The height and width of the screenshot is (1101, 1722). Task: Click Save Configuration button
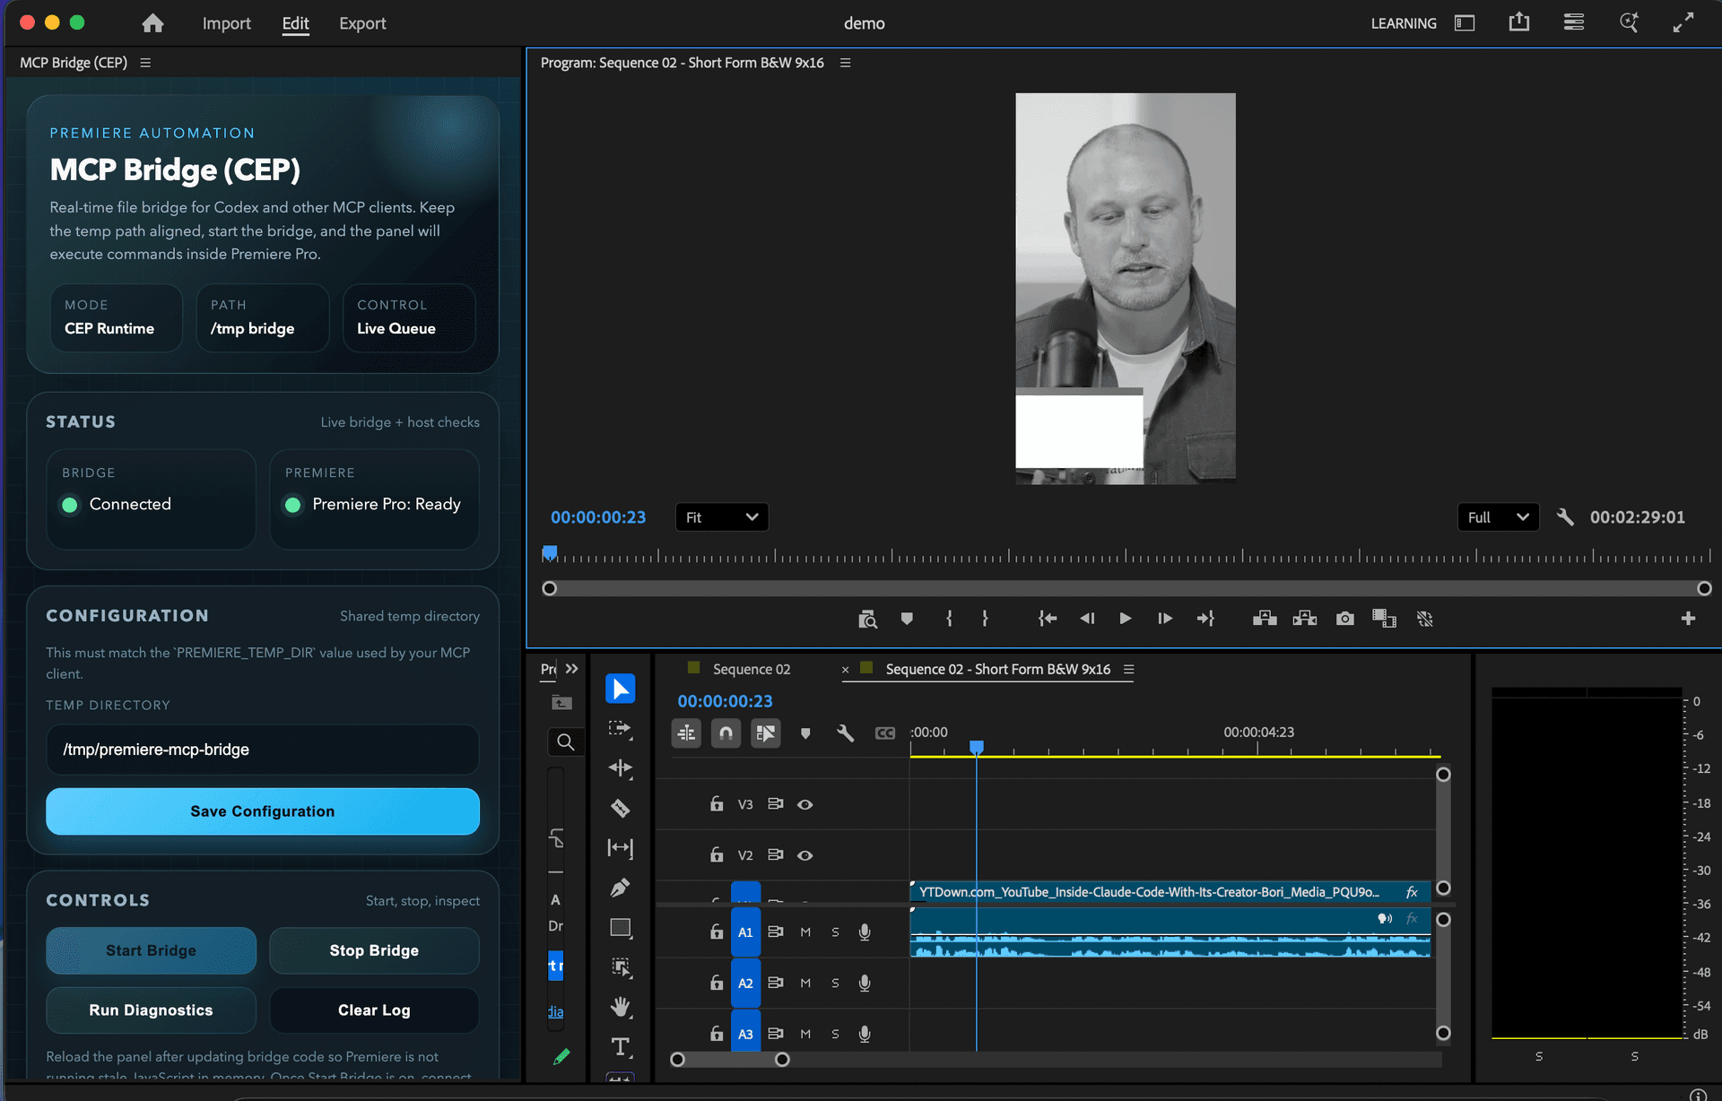[263, 811]
